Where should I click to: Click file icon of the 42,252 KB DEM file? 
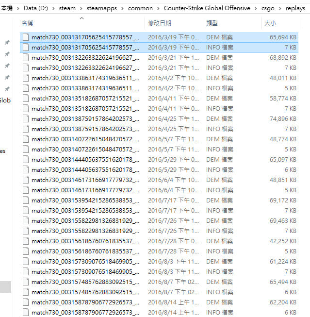(26, 241)
